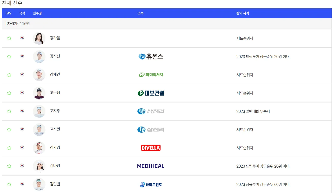
Task: Click the 휴온스 sponsor logo
Action: pos(151,57)
